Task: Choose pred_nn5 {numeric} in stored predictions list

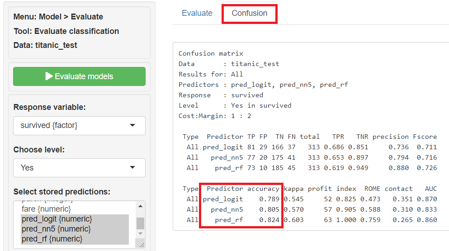Action: (55, 229)
